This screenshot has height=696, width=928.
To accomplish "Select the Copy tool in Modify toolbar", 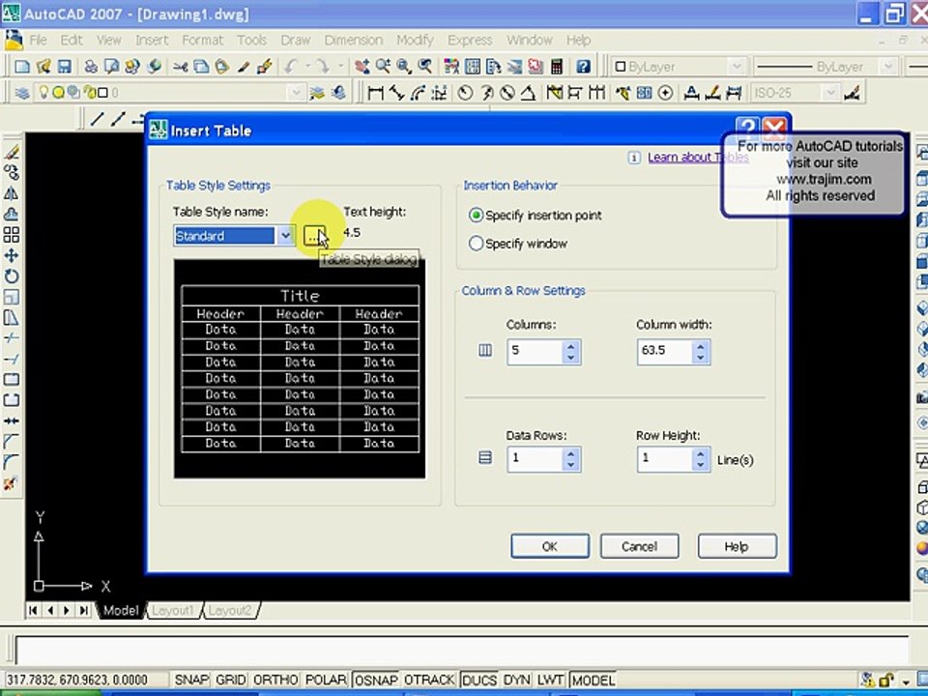I will tap(12, 173).
